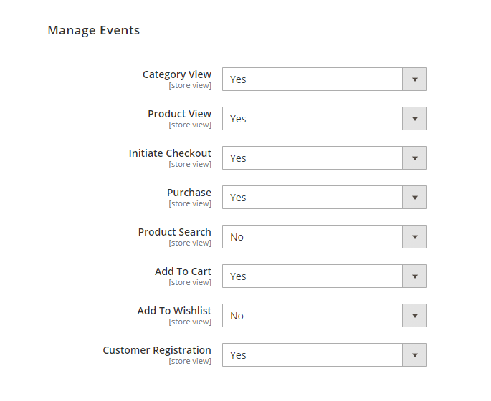The height and width of the screenshot is (401, 491).
Task: Expand the Customer Registration select field
Action: (x=313, y=355)
